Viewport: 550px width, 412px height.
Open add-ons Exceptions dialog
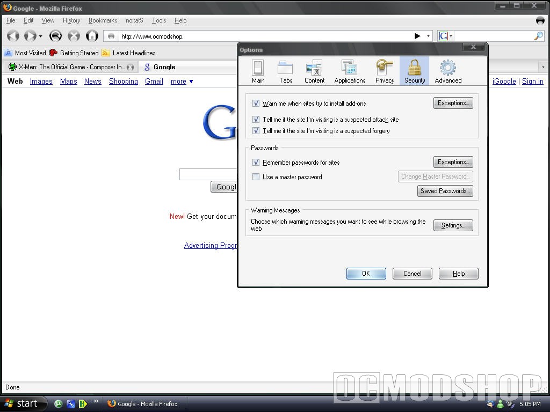click(x=453, y=103)
